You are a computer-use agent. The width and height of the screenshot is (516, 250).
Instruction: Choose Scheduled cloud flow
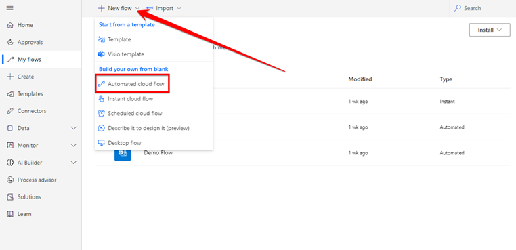click(154, 113)
